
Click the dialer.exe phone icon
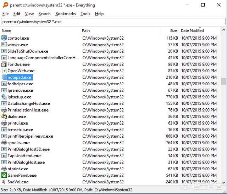tap(4, 116)
